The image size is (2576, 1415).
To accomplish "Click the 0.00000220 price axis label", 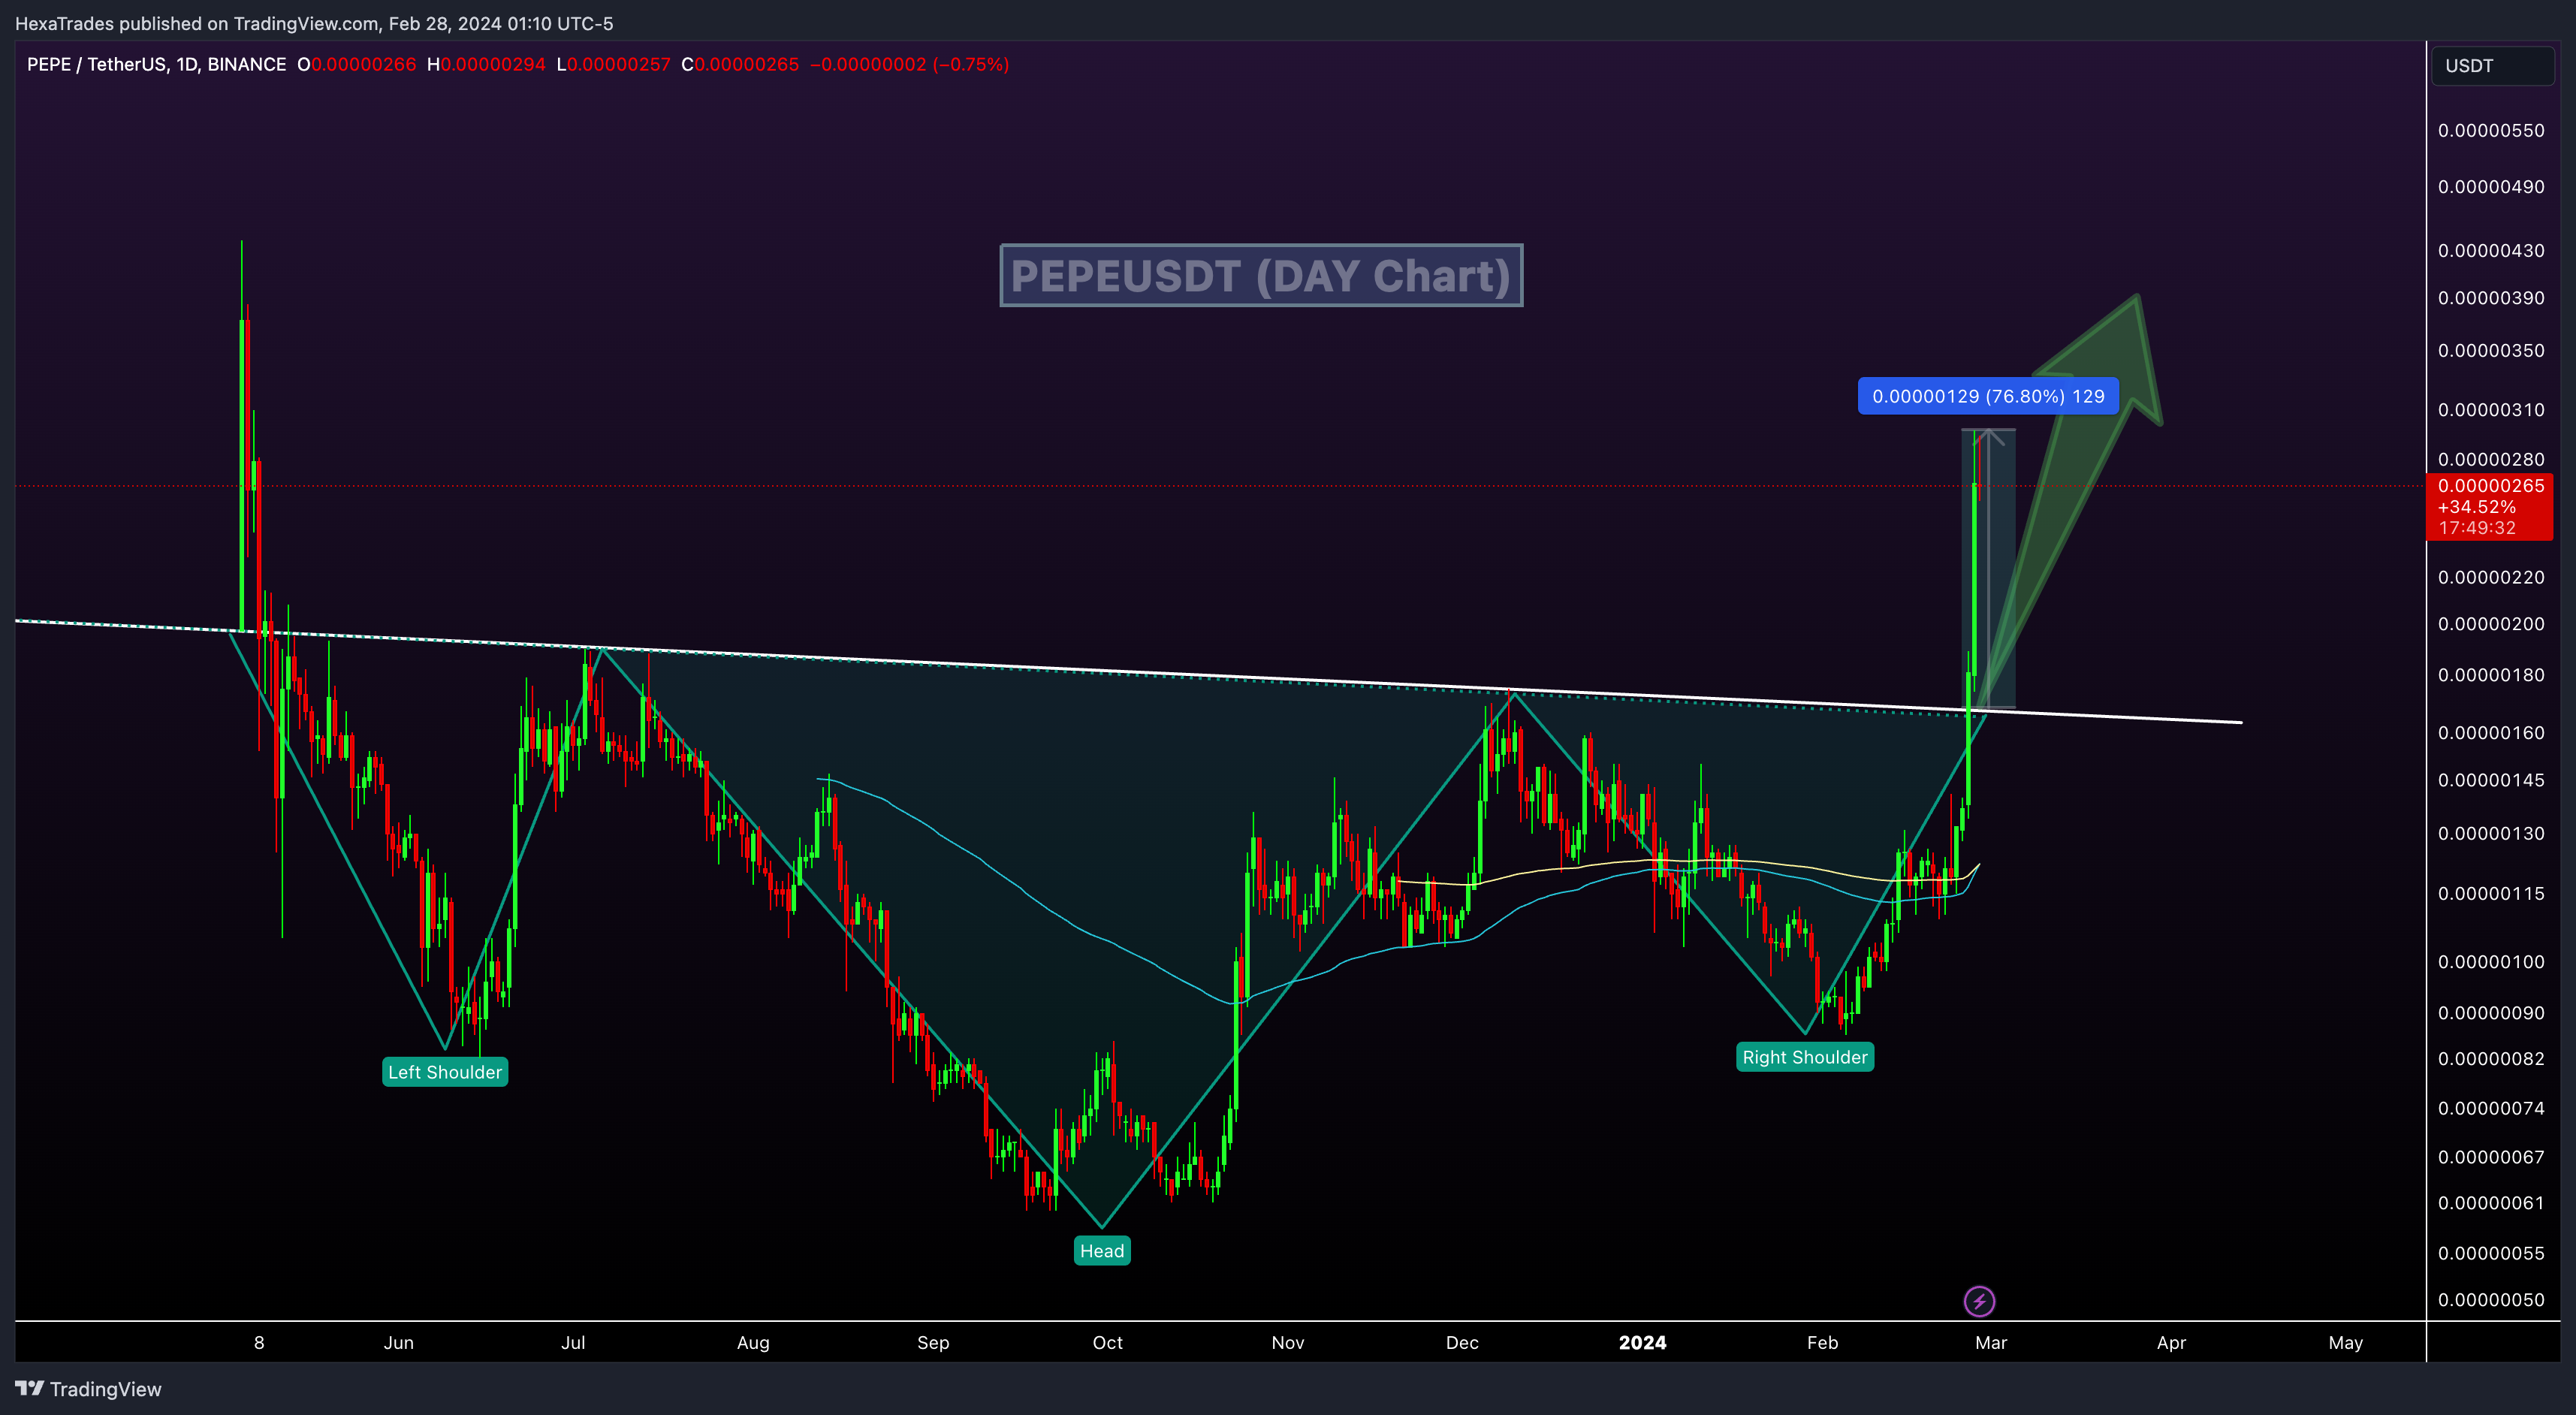I will tap(2491, 578).
